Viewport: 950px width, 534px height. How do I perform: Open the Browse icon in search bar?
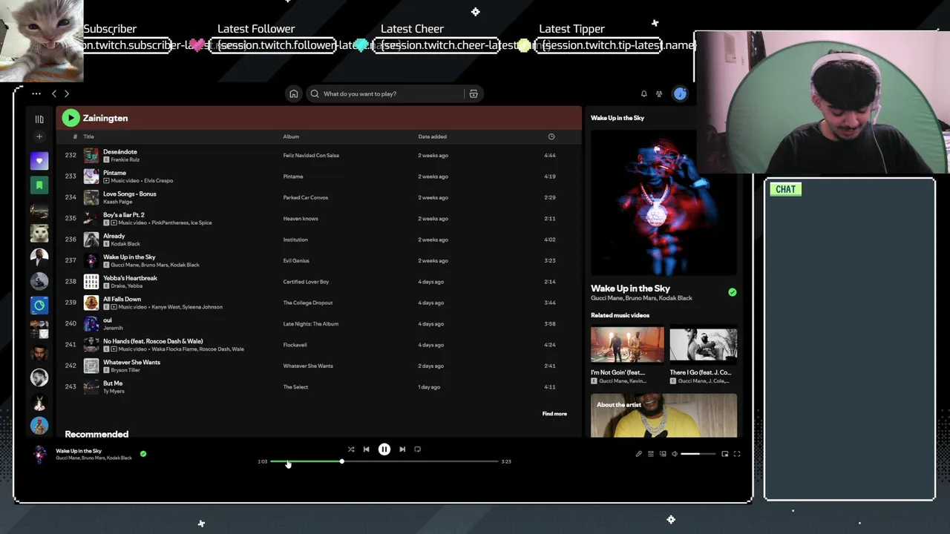tap(474, 93)
